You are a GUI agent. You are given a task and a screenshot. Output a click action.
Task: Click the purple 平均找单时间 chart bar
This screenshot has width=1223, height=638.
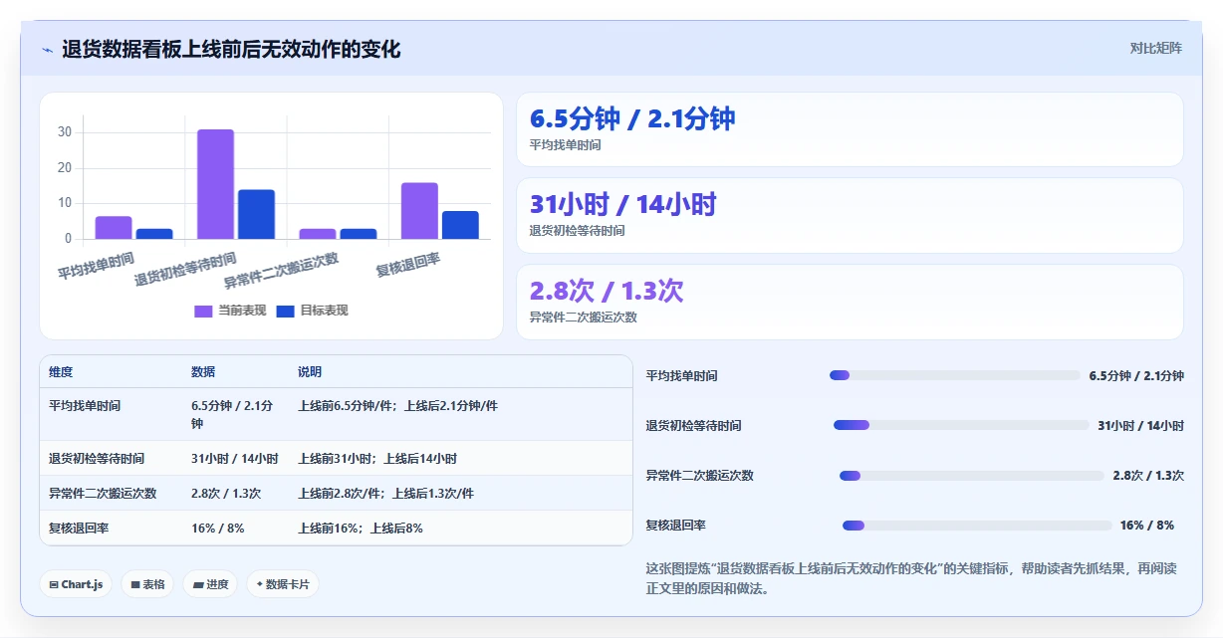[x=114, y=228]
